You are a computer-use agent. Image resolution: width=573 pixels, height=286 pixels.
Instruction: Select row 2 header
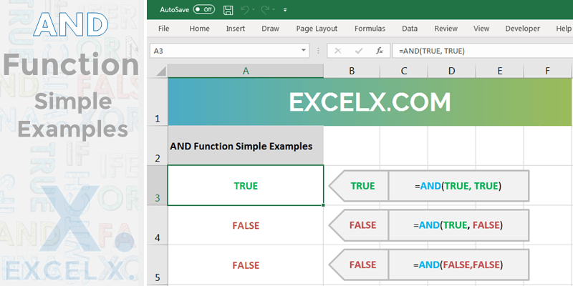coord(158,145)
